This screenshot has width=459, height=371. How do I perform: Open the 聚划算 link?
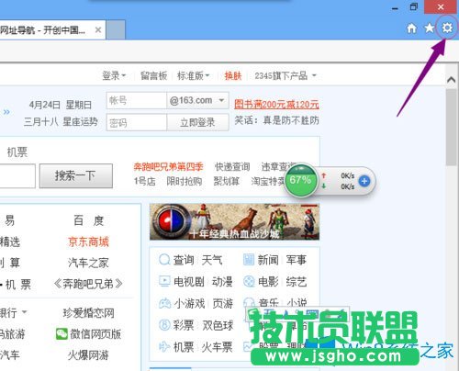click(x=226, y=181)
